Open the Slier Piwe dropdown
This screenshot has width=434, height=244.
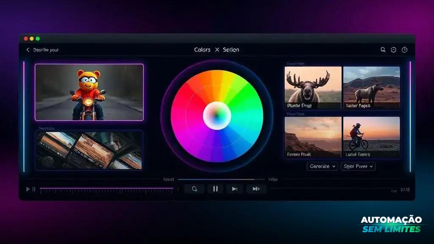click(x=358, y=166)
